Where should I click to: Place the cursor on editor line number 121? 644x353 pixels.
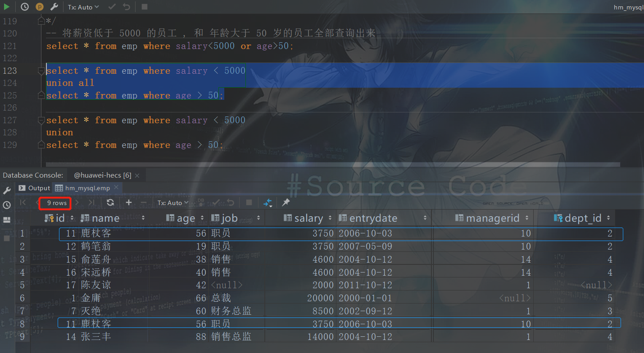pos(9,46)
